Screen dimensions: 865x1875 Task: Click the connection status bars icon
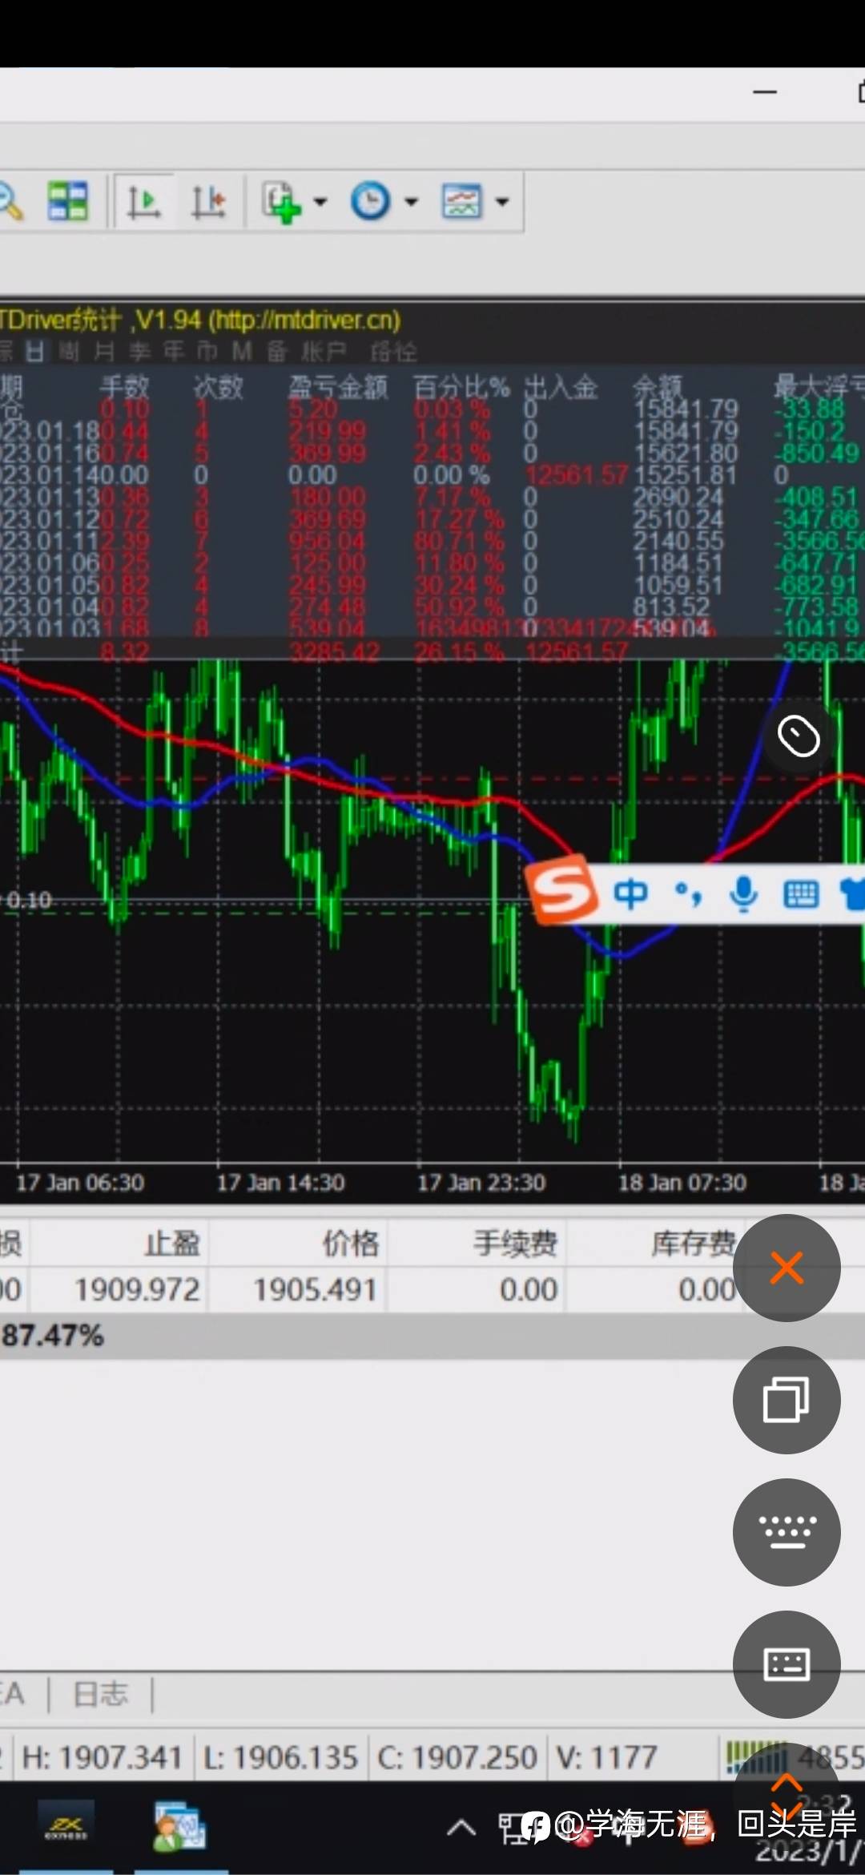[757, 1756]
